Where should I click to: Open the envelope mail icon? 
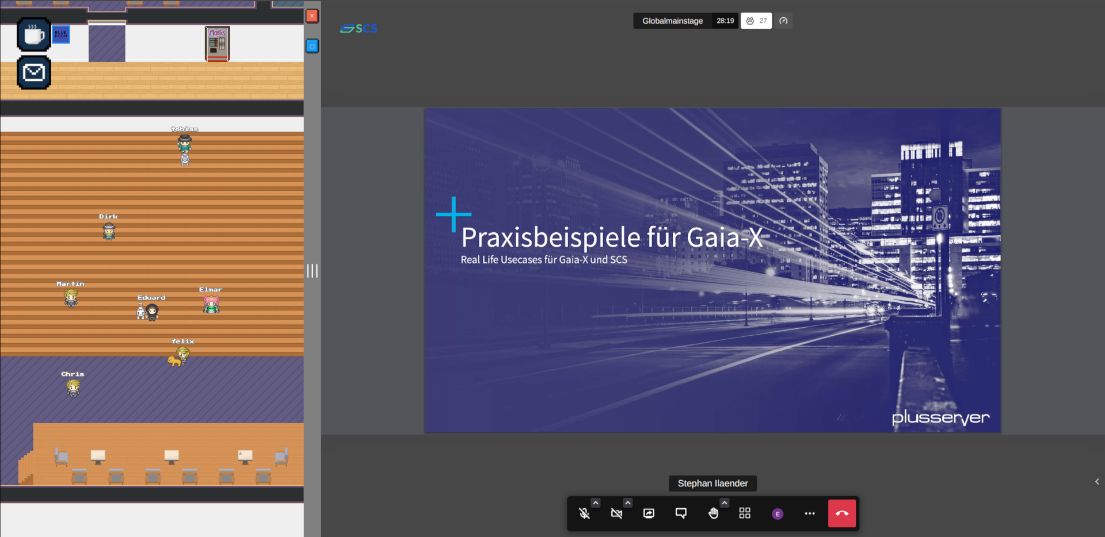tap(34, 72)
